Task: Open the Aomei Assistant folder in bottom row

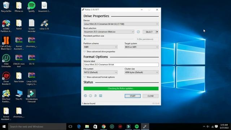Action: click(6, 114)
